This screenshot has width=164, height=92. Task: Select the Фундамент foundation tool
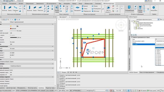(77, 8)
